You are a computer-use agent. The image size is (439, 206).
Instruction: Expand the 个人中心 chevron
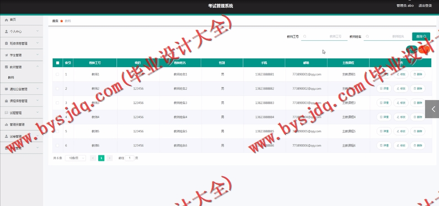click(38, 31)
